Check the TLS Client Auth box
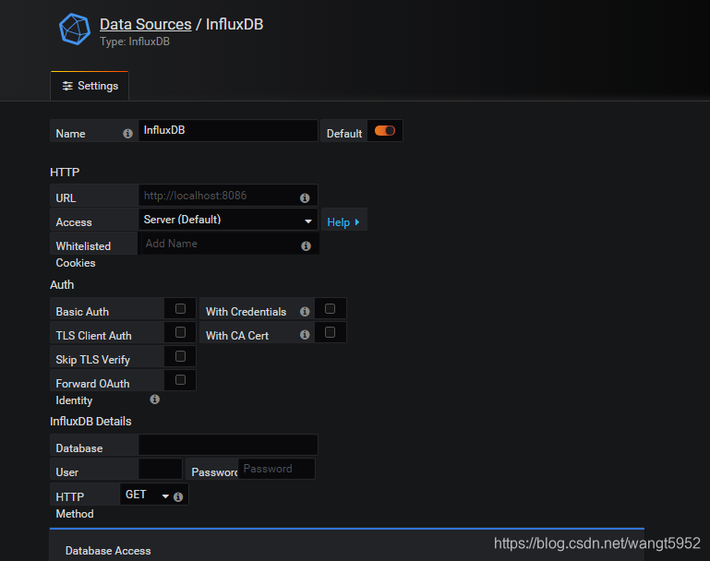Viewport: 710px width, 561px height. pyautogui.click(x=180, y=332)
